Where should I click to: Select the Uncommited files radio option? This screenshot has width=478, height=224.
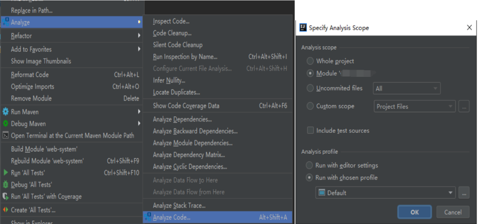pyautogui.click(x=310, y=88)
